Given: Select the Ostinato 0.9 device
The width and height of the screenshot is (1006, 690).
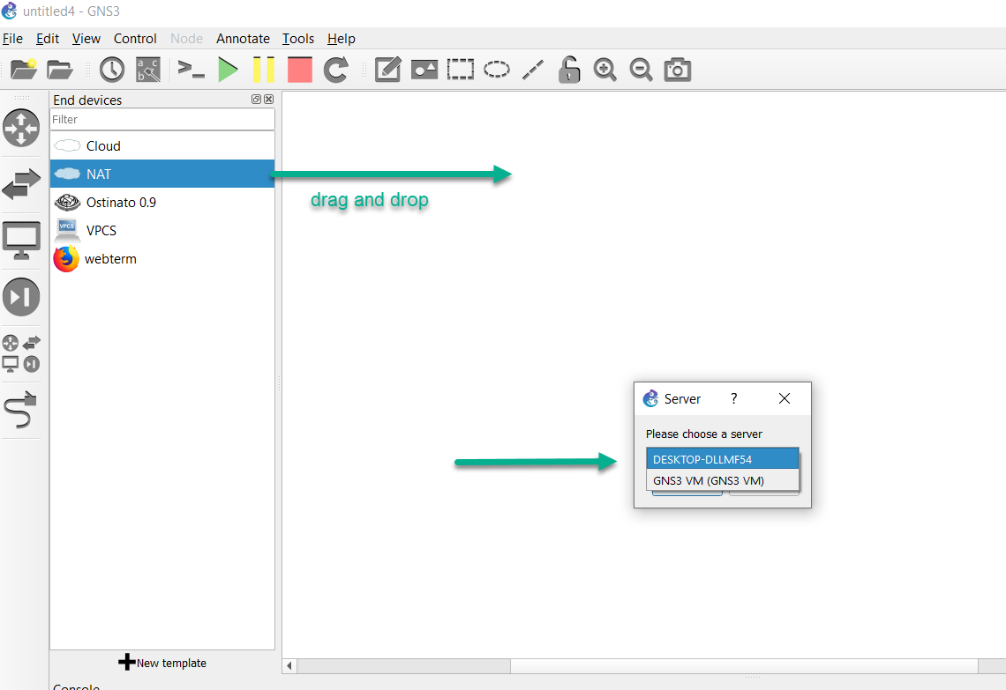Looking at the screenshot, I should [x=162, y=203].
